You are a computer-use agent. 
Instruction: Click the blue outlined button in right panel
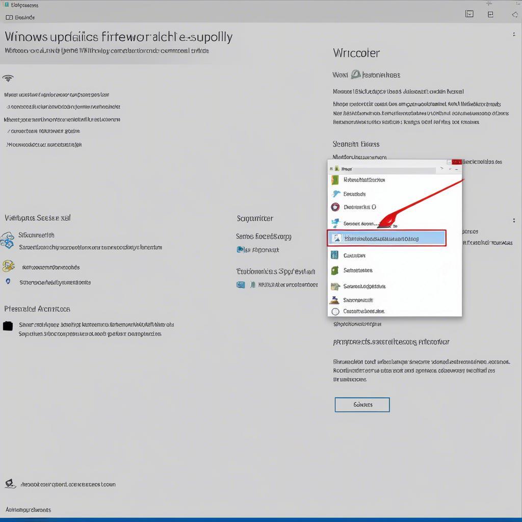362,404
